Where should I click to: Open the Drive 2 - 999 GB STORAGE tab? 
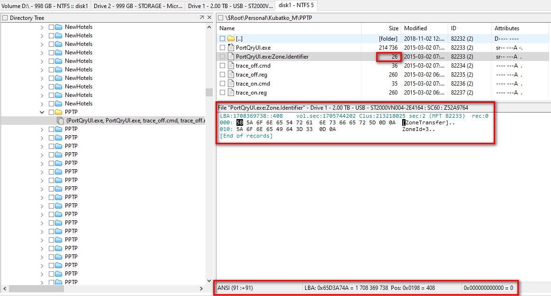[x=138, y=6]
